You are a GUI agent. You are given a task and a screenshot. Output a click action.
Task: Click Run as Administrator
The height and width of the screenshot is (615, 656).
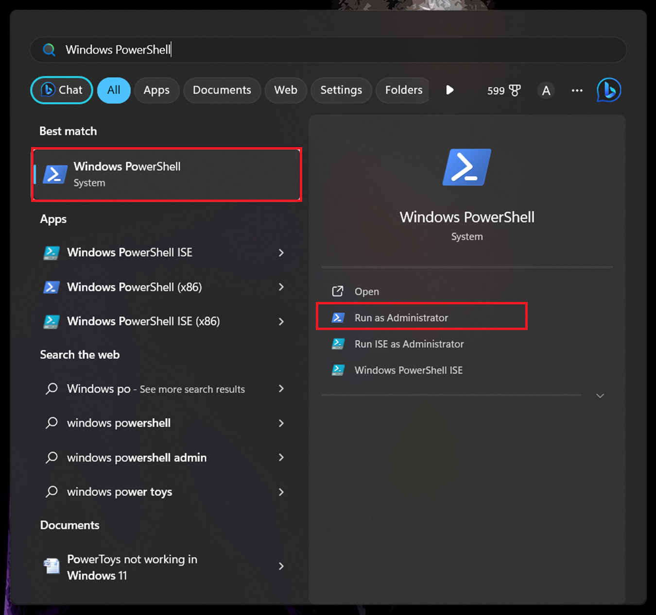pyautogui.click(x=401, y=317)
